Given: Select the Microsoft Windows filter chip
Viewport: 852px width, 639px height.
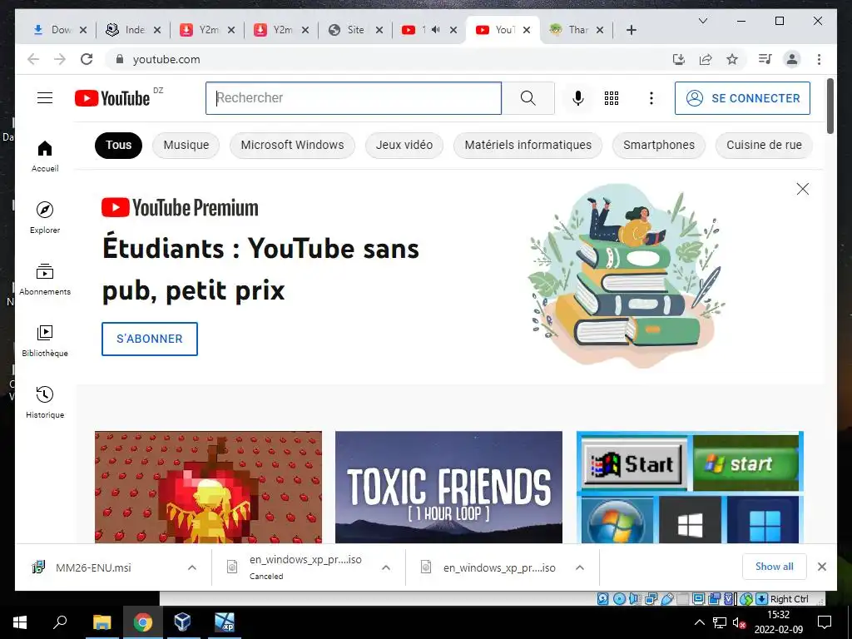Looking at the screenshot, I should click(x=292, y=145).
